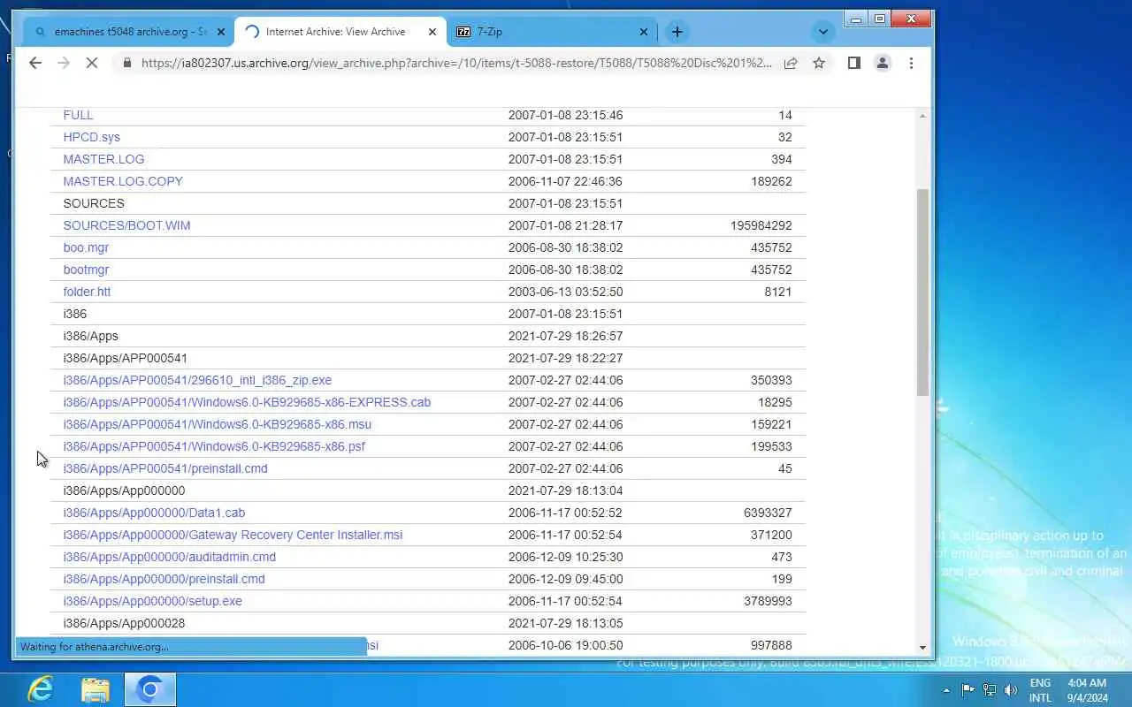Switch to emachines t5048 archive.org tab
Image resolution: width=1132 pixels, height=707 pixels.
click(128, 32)
